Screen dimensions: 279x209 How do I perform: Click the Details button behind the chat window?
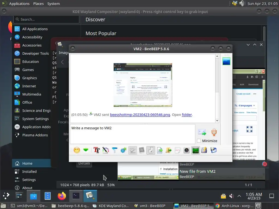coord(84,164)
